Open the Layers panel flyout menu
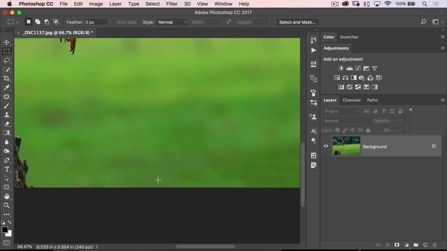This screenshot has width=447, height=251. pyautogui.click(x=443, y=100)
